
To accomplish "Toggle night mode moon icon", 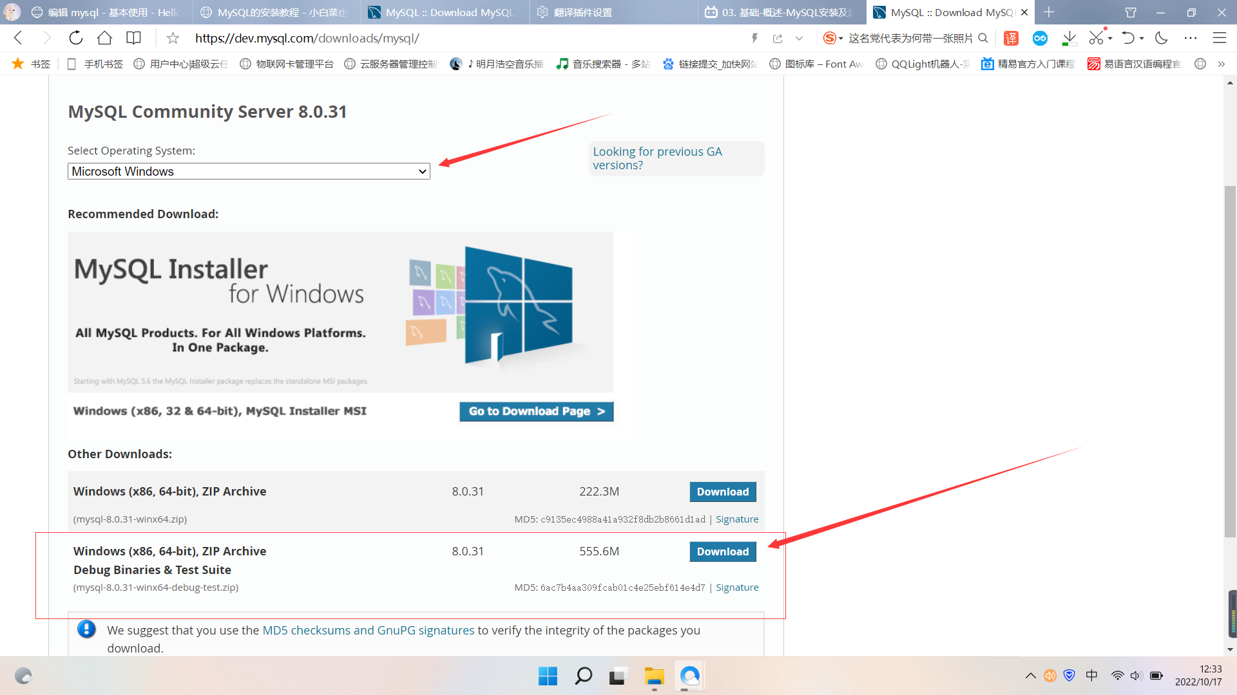I will coord(1162,38).
